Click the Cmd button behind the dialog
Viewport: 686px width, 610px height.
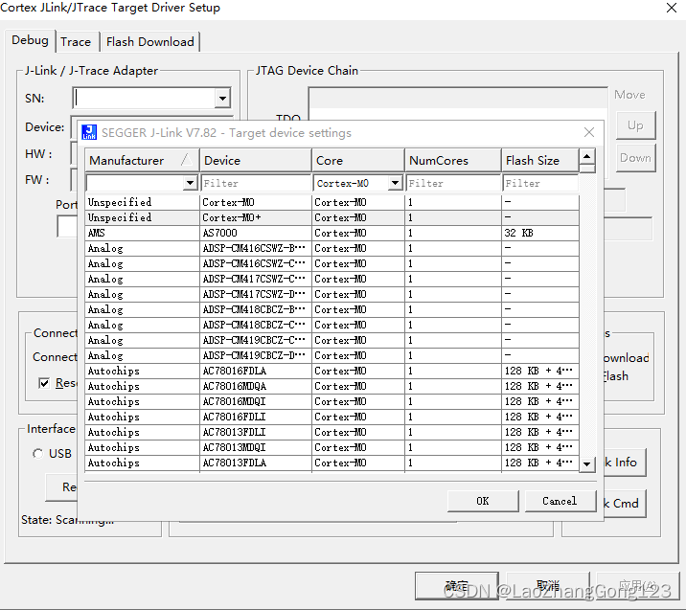click(625, 504)
